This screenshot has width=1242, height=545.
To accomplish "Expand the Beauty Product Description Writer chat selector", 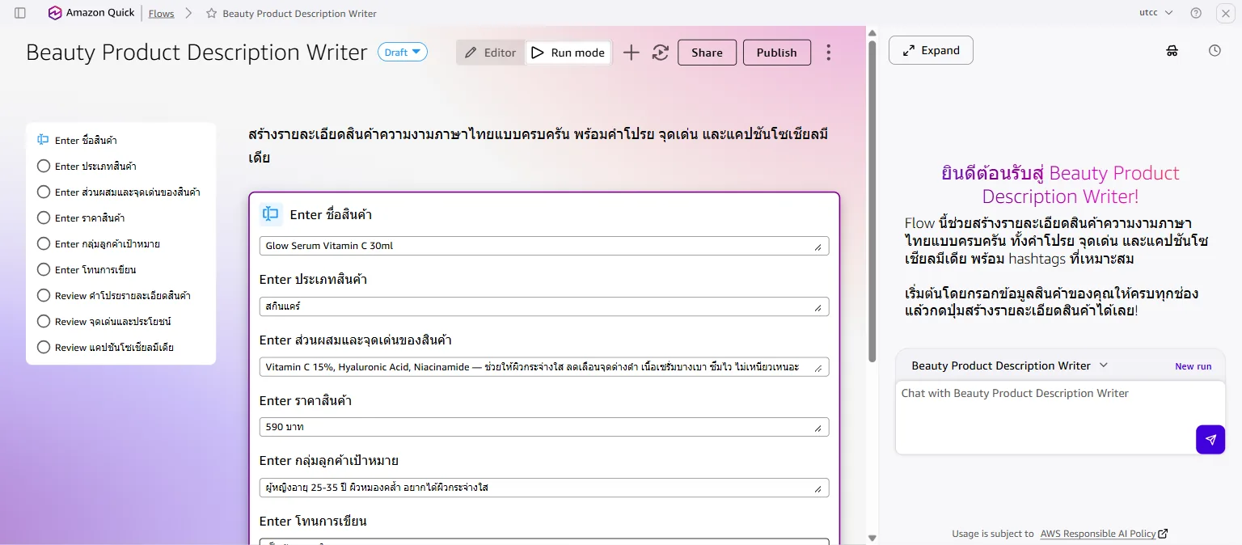I will (1009, 365).
